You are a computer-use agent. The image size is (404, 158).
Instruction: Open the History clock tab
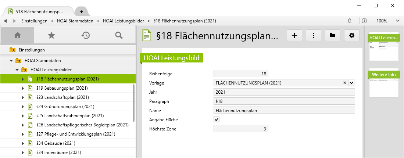click(85, 35)
